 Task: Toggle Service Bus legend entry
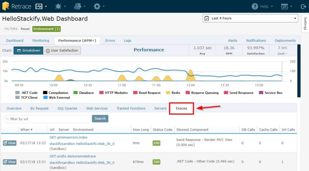pos(271,93)
